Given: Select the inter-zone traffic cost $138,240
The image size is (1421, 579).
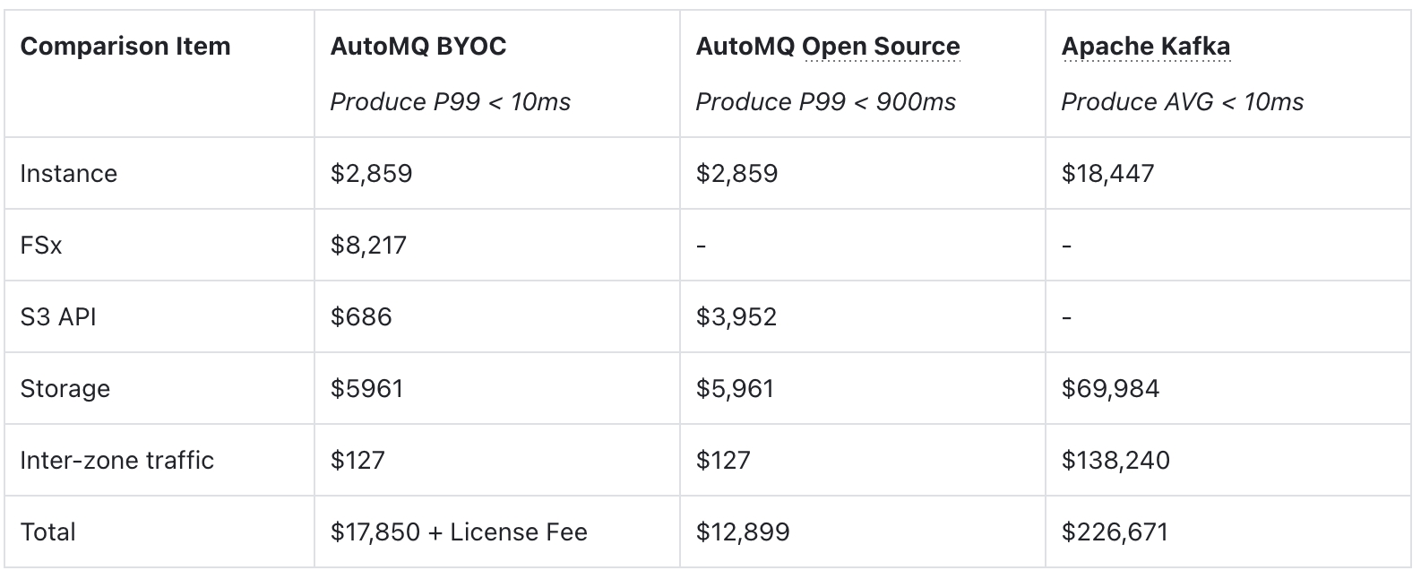Looking at the screenshot, I should coord(1115,461).
